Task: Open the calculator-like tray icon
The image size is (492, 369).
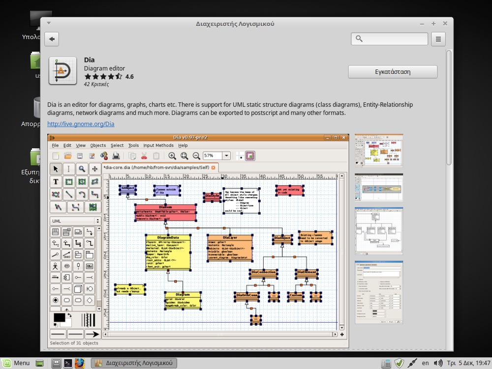Action: pyautogui.click(x=386, y=364)
